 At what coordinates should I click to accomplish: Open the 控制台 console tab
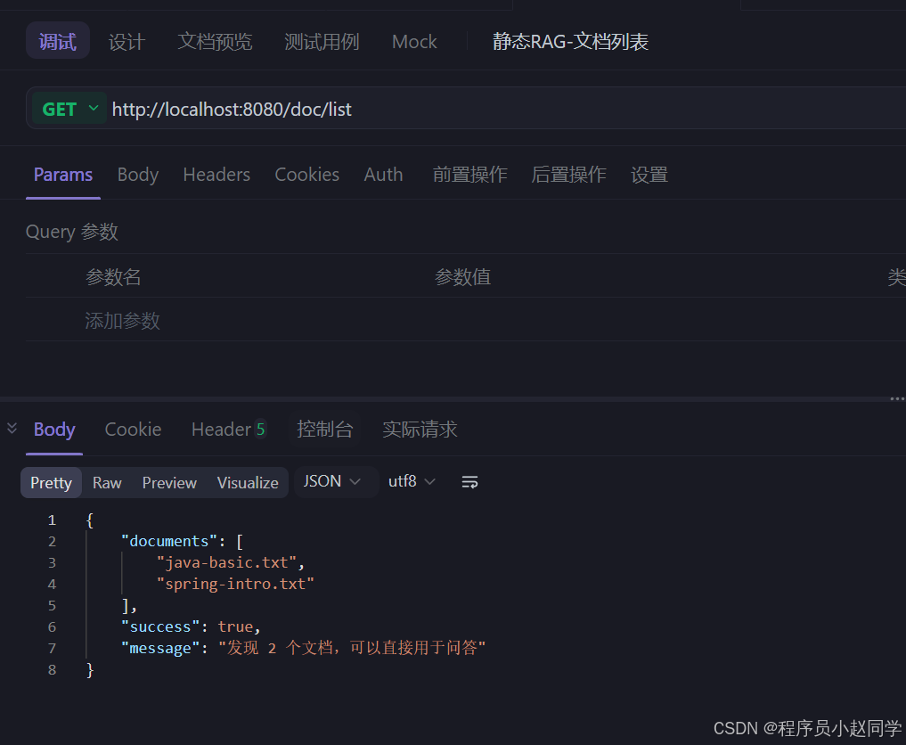(325, 429)
